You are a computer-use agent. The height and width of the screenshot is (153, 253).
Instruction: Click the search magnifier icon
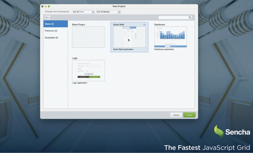(x=190, y=17)
